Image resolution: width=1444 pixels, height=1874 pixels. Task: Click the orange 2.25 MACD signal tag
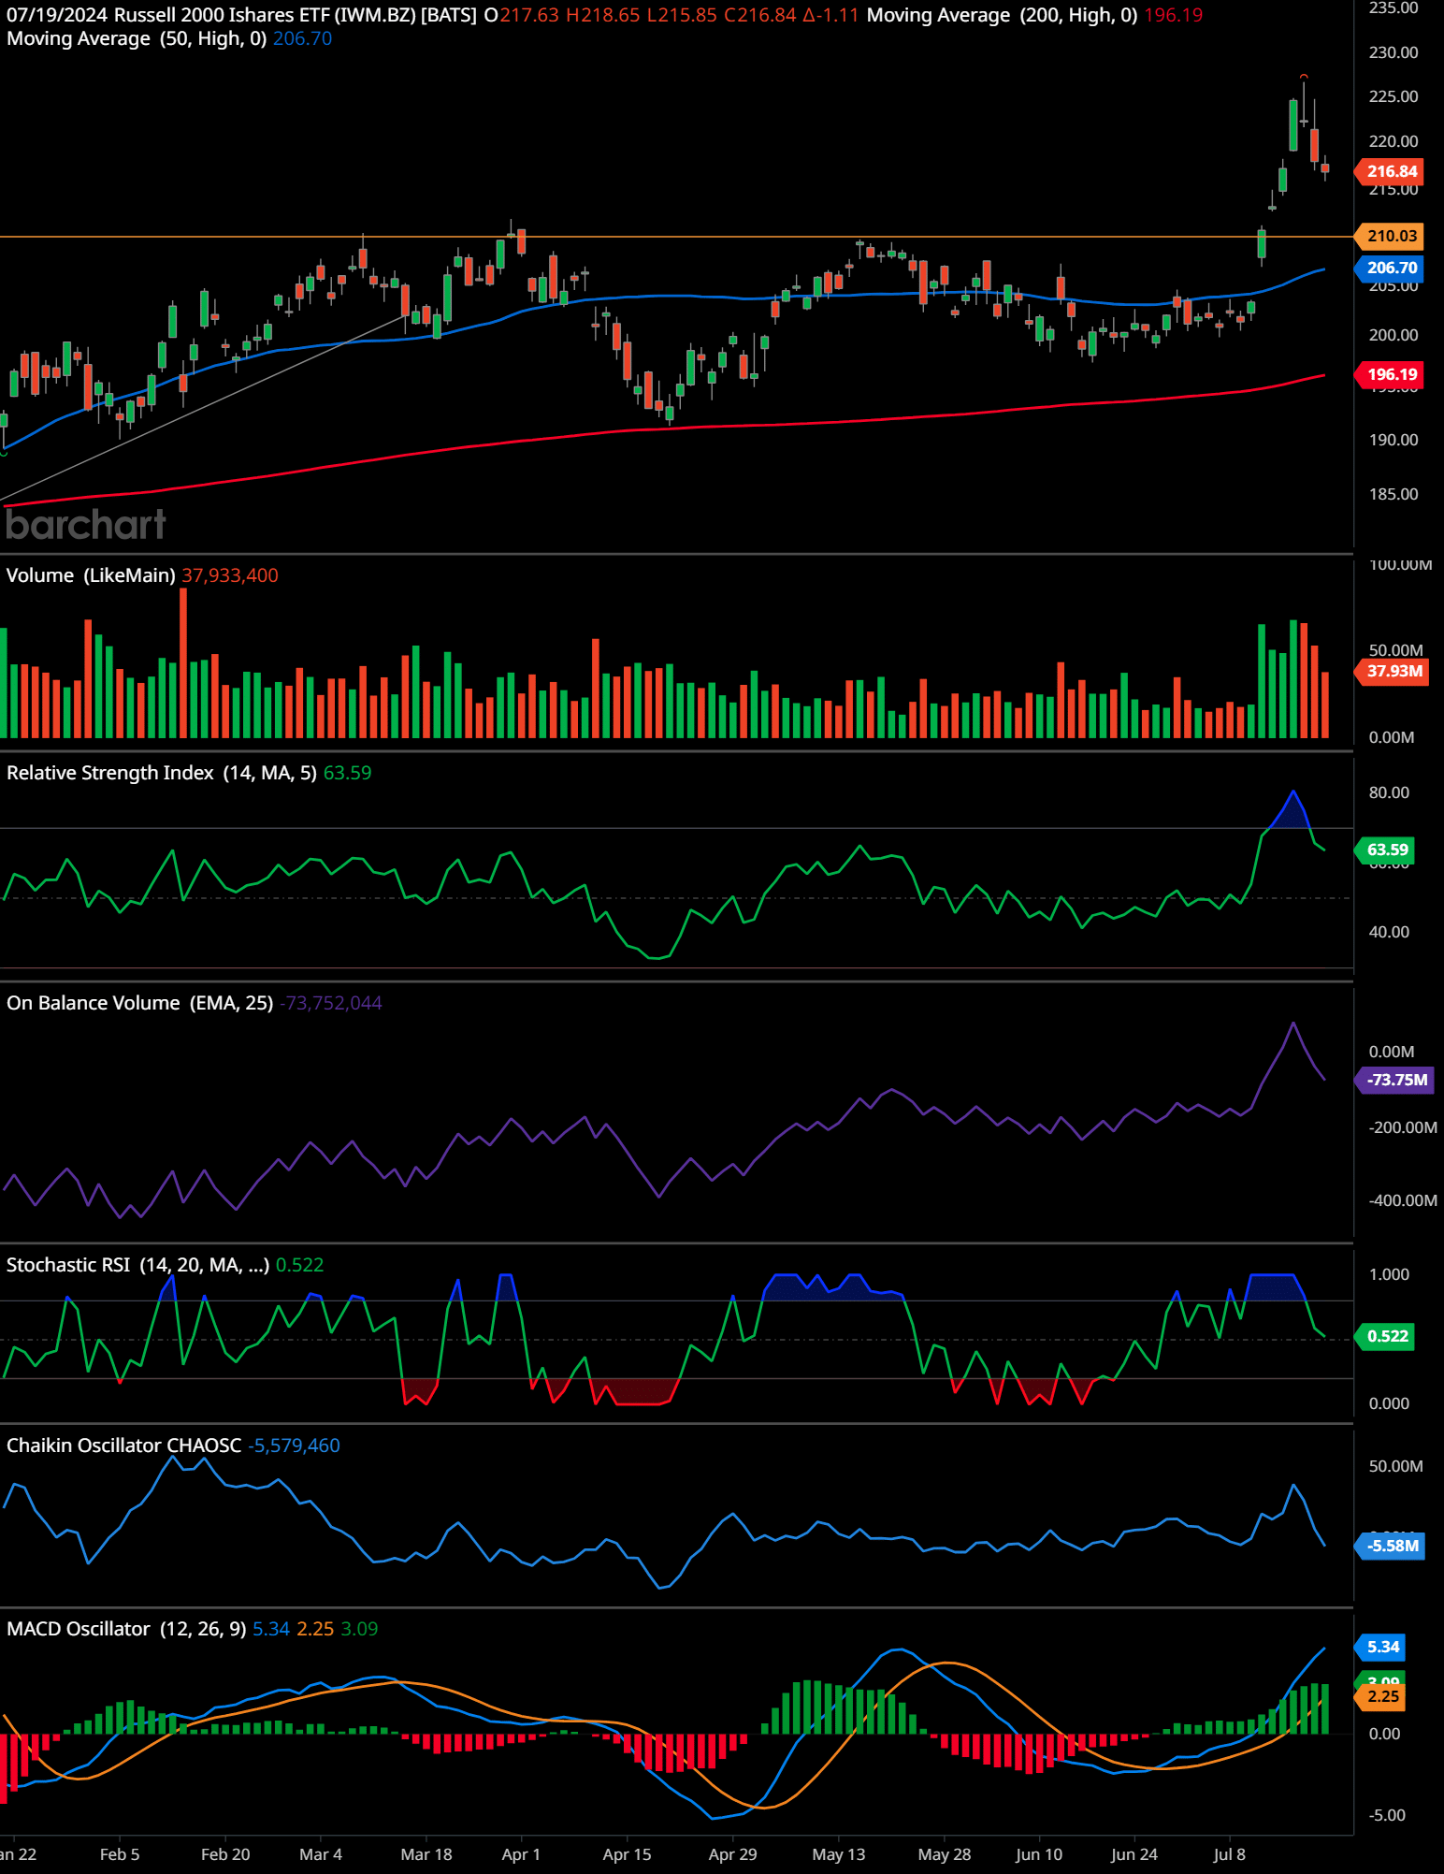pos(1381,1696)
